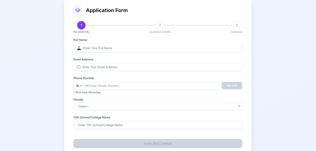Click into the Email Address field

(160, 67)
